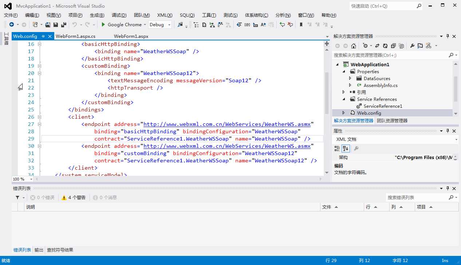
Task: Switch to the 输出 output tab
Action: tap(39, 250)
